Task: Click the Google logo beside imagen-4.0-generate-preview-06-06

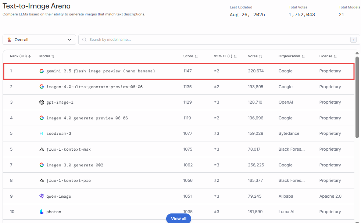Action: (x=42, y=118)
